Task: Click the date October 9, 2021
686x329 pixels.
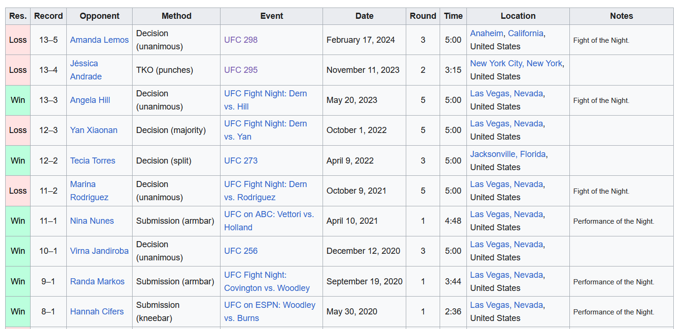Action: [x=356, y=191]
